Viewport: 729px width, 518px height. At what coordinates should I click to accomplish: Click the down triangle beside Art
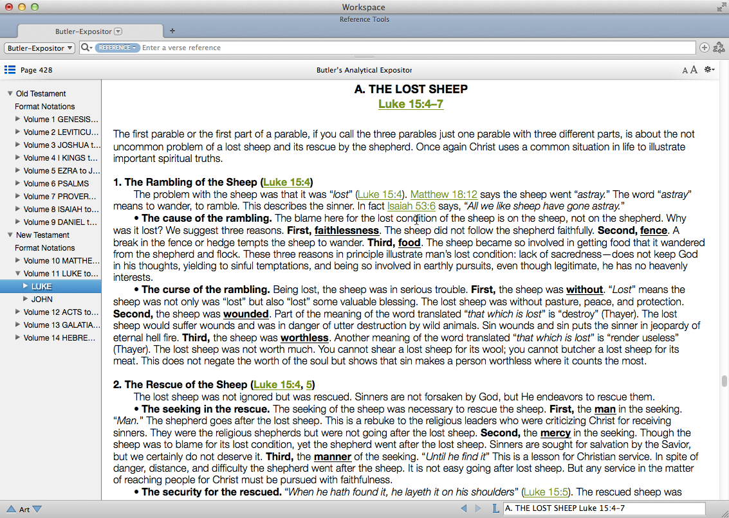click(37, 509)
